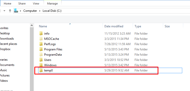Select the Program Files folder icon
This screenshot has width=190, height=91.
[x=41, y=49]
